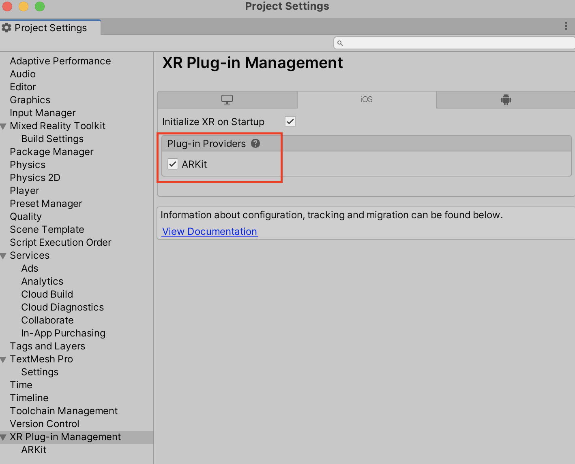Screen dimensions: 575x464
Task: Open the Android platform tab icon
Action: (x=506, y=99)
